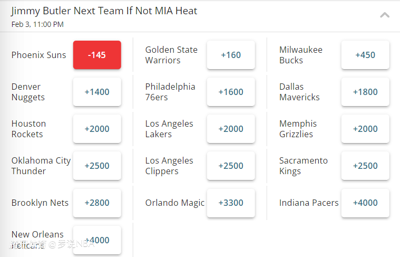Collapse the Jimmy Butler market chevron
This screenshot has width=400, height=257.
point(385,15)
